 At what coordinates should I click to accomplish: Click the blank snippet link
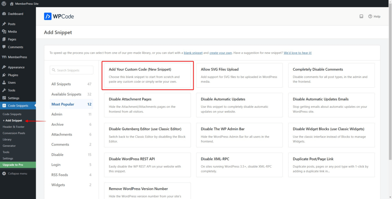coord(193,53)
